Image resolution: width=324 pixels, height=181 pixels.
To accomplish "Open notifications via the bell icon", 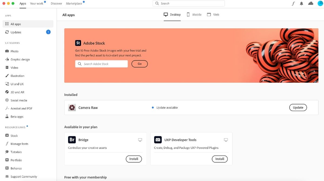I will 301,3.
